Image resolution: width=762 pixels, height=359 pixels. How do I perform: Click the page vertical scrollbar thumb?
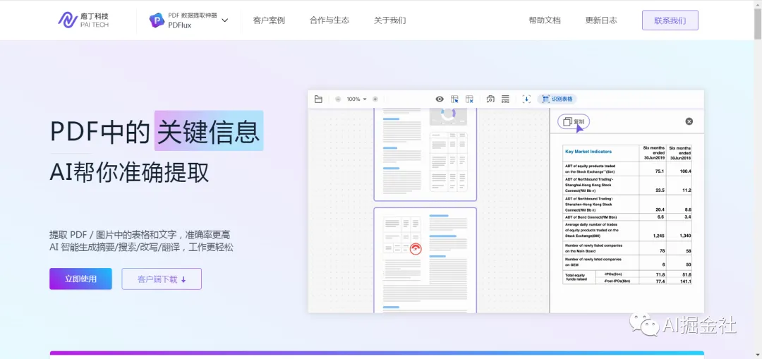758,23
